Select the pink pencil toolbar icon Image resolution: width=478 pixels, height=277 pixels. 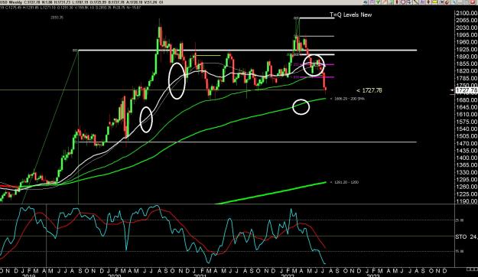pyautogui.click(x=384, y=2)
